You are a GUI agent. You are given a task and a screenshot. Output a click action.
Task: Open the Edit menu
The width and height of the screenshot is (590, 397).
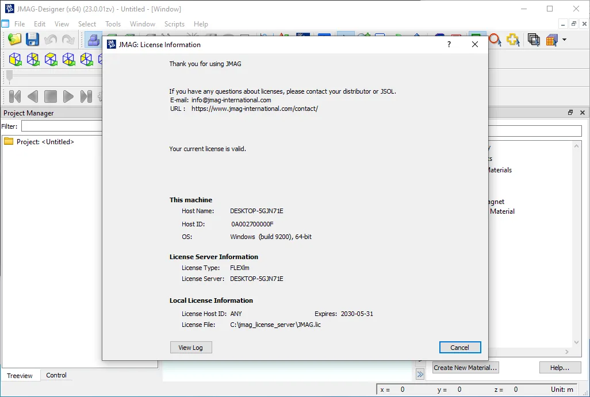coord(40,24)
